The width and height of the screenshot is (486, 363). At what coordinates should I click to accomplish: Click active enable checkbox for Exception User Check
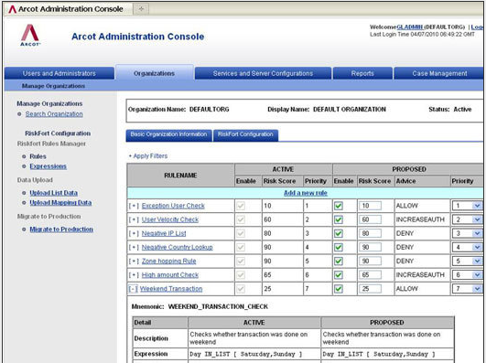[x=241, y=206]
